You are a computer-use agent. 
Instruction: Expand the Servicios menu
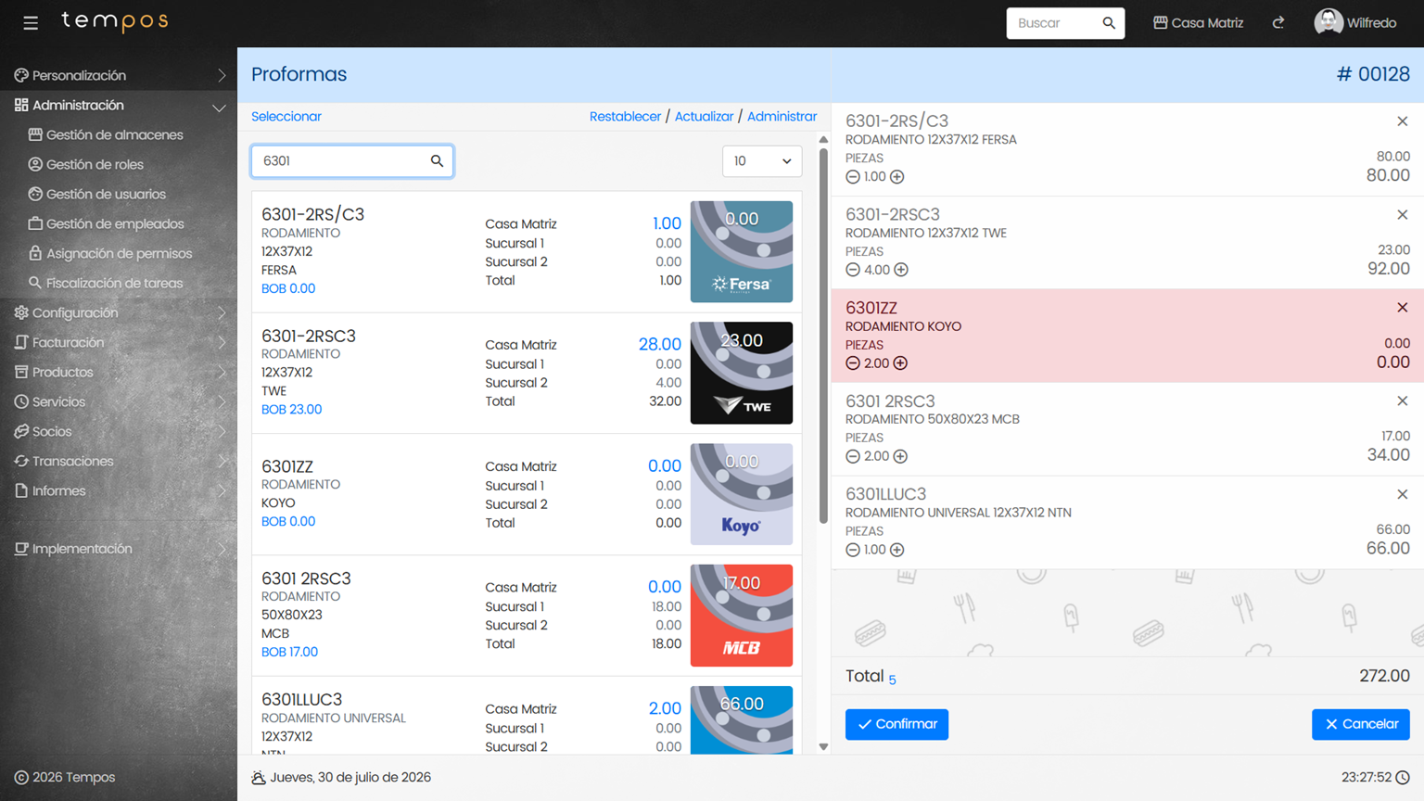tap(119, 401)
